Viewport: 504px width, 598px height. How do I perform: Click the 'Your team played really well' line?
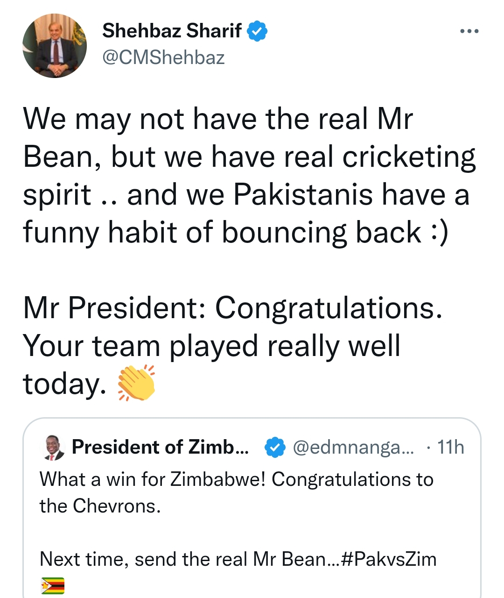tap(211, 346)
